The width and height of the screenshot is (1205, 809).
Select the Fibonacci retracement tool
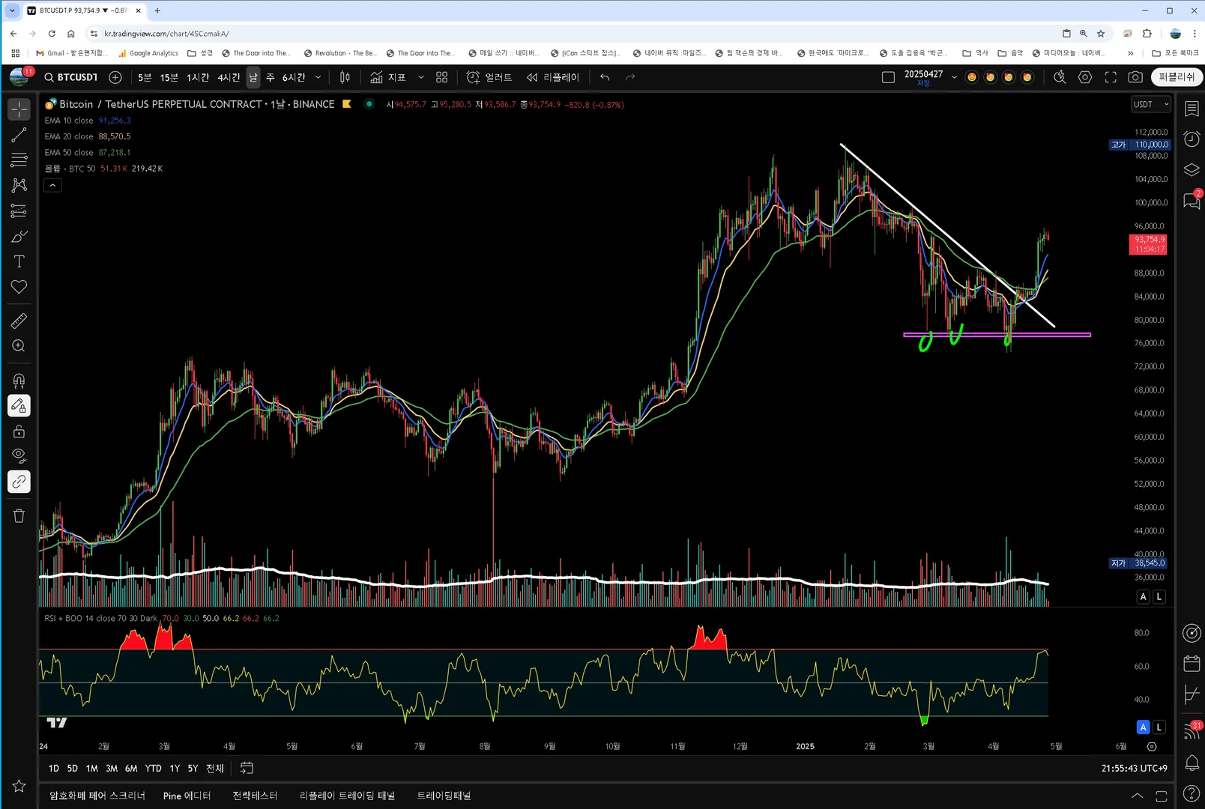pyautogui.click(x=19, y=160)
